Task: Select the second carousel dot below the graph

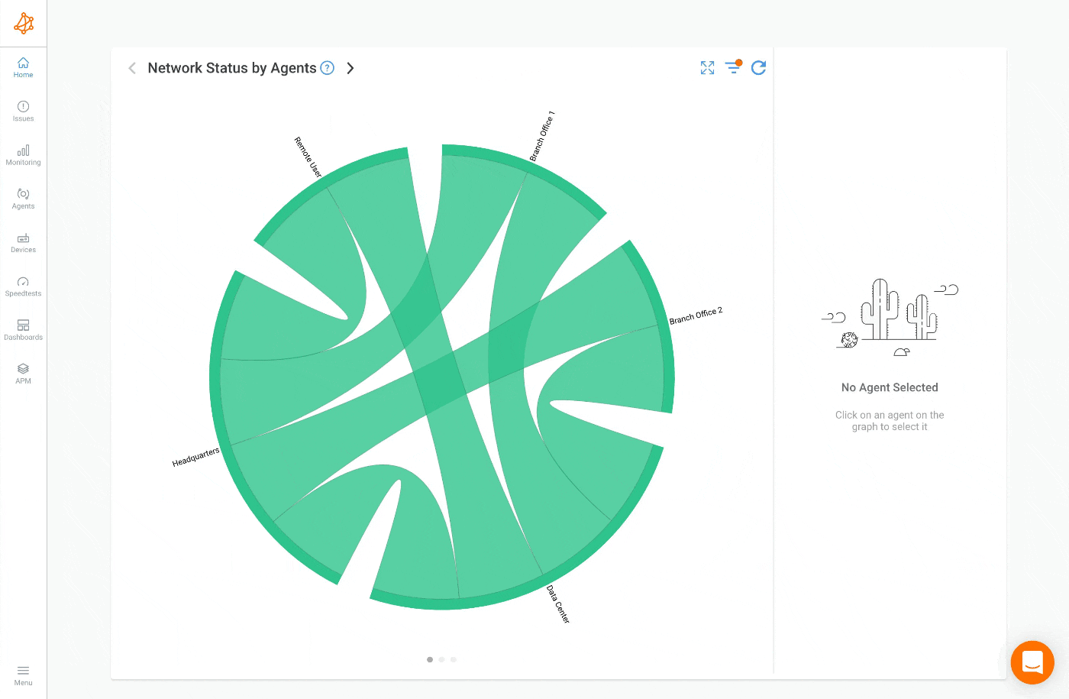Action: click(441, 659)
